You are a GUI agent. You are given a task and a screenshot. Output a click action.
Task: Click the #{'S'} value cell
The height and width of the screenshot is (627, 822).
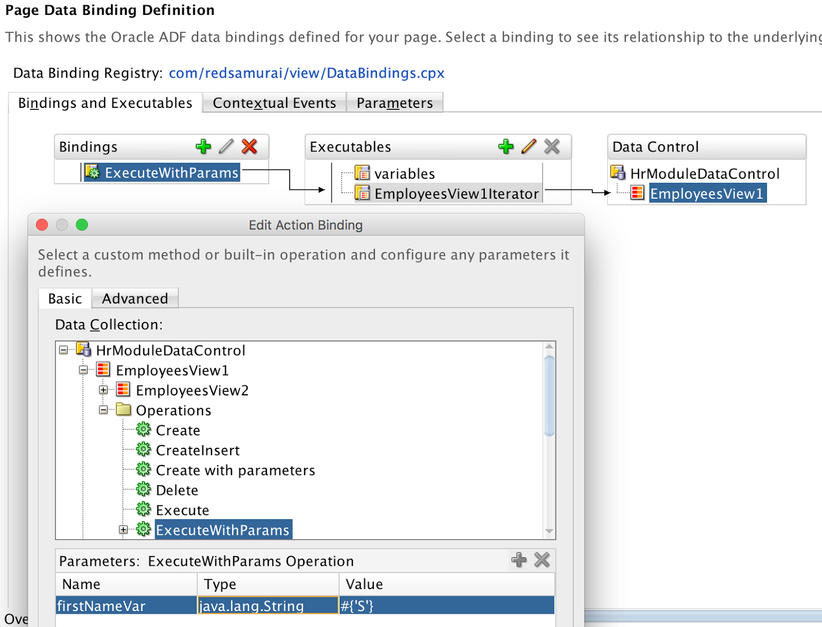pyautogui.click(x=447, y=605)
